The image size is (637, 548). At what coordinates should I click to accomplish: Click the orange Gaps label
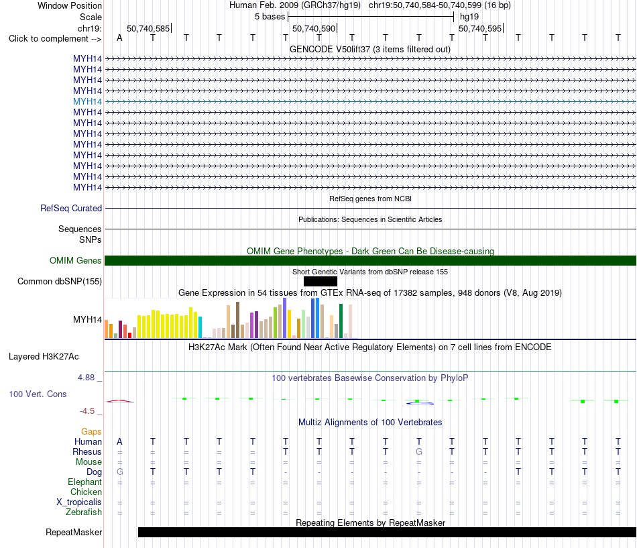pyautogui.click(x=91, y=432)
